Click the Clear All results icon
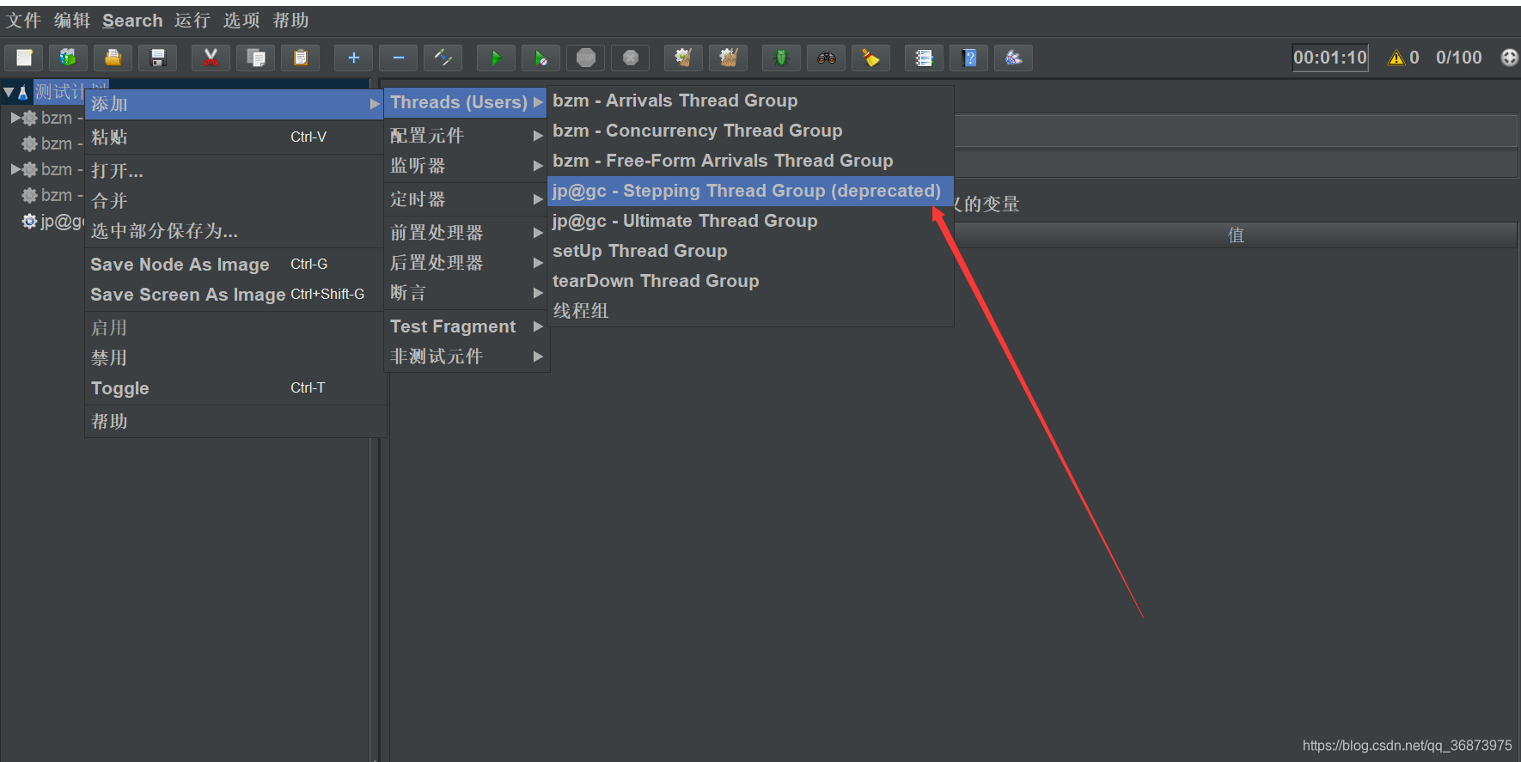Image resolution: width=1521 pixels, height=762 pixels. [x=728, y=58]
